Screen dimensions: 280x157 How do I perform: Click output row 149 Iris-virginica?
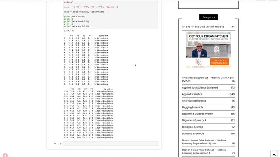click(x=88, y=137)
